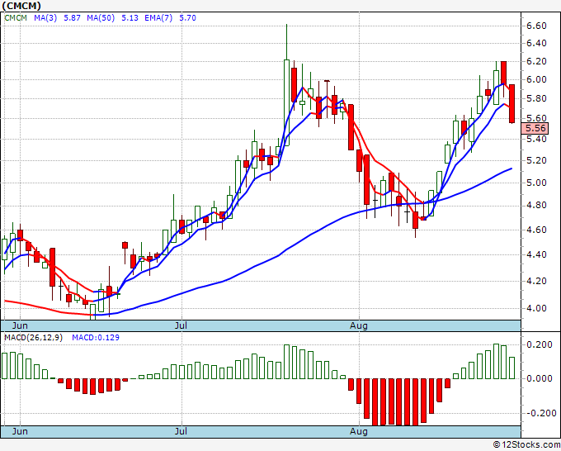The width and height of the screenshot is (561, 451).
Task: Click the 0.200 MACD axis label
Action: [x=540, y=344]
